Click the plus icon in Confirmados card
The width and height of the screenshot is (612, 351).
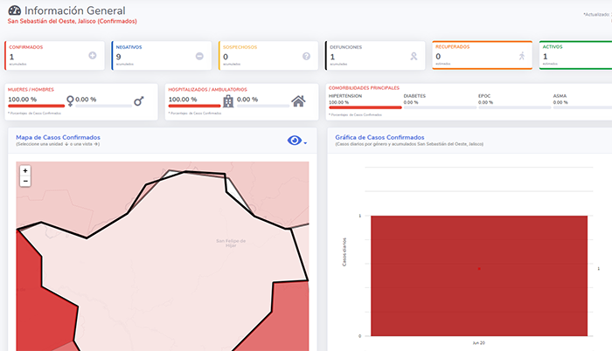click(x=93, y=56)
